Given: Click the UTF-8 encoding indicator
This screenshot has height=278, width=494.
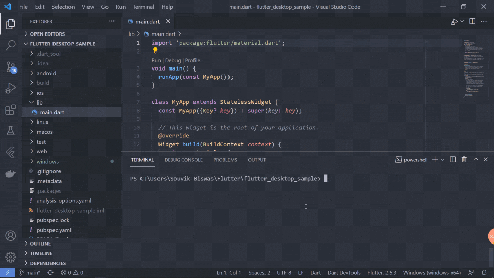Looking at the screenshot, I should [284, 273].
